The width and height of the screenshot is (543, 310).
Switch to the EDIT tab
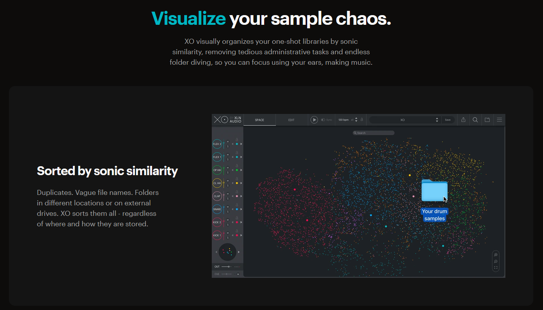coord(291,120)
